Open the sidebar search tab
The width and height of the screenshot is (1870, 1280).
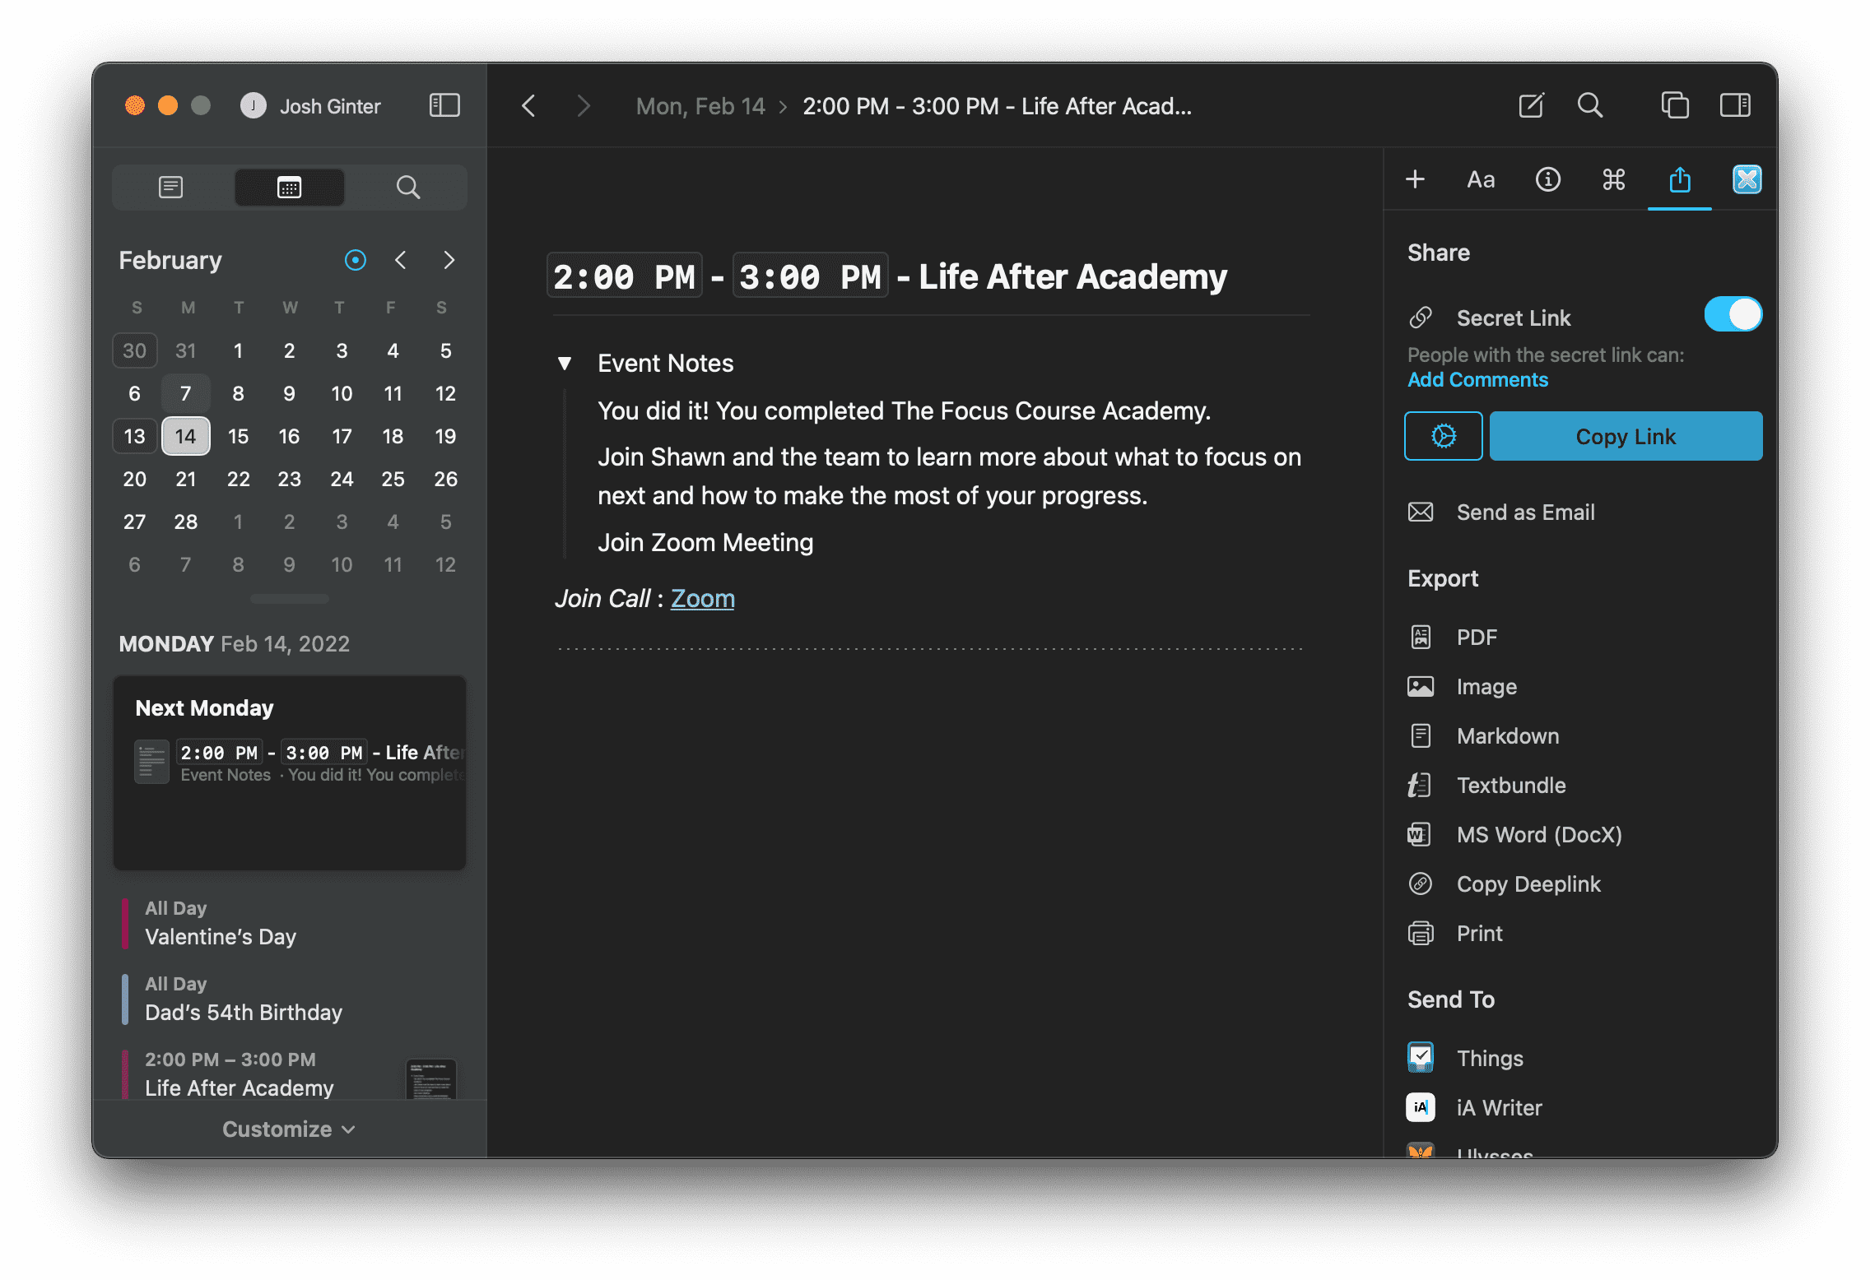click(408, 188)
